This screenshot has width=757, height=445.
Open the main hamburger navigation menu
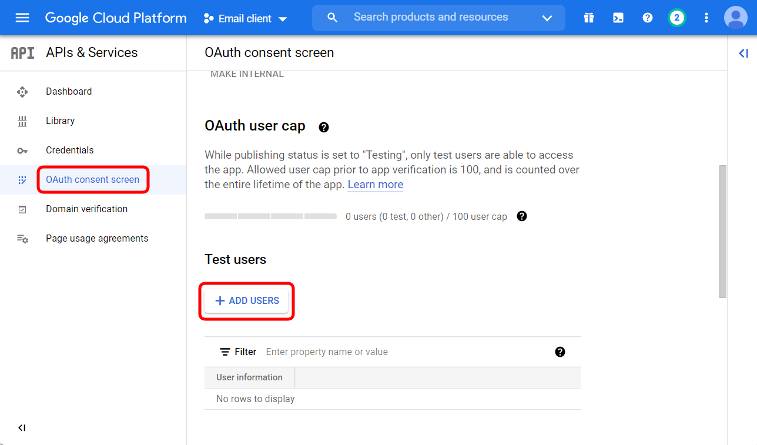click(22, 18)
